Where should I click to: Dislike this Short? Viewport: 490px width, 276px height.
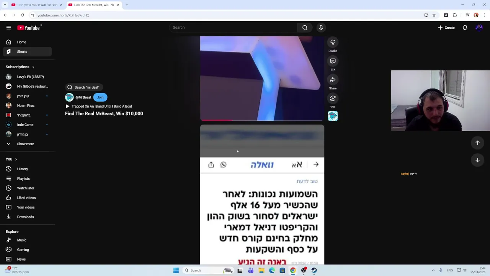tap(333, 42)
